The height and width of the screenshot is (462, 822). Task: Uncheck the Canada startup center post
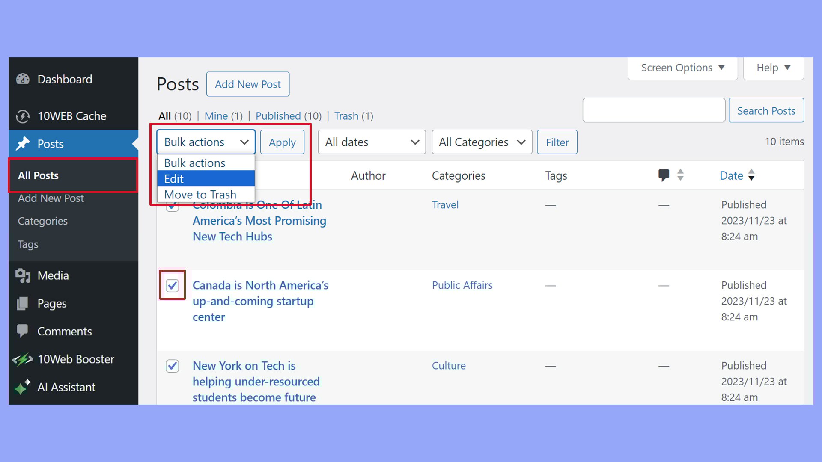[172, 285]
